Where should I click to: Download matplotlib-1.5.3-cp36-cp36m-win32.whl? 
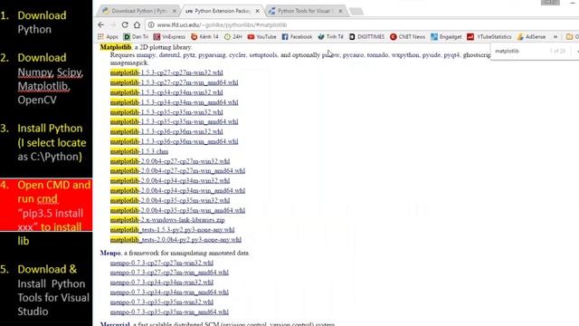[166, 131]
